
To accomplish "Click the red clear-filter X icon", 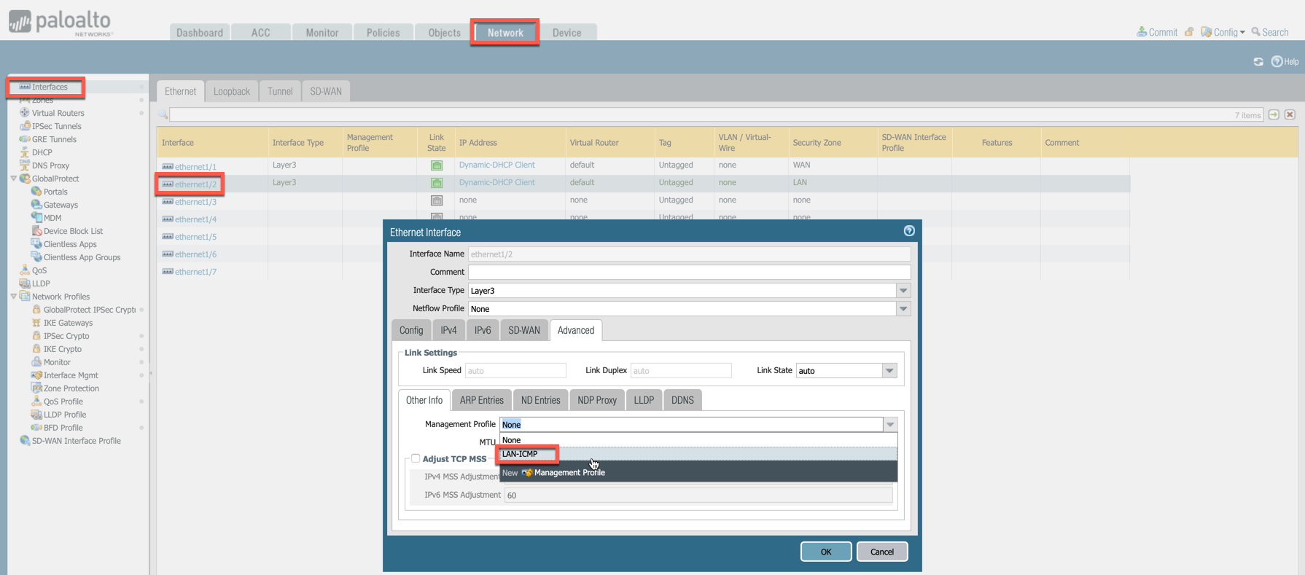I will (x=1290, y=115).
